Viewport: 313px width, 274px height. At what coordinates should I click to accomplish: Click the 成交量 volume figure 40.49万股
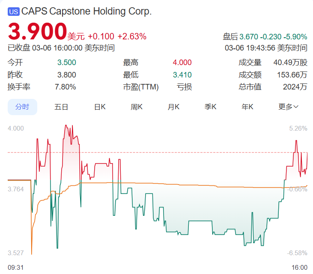tap(290, 63)
